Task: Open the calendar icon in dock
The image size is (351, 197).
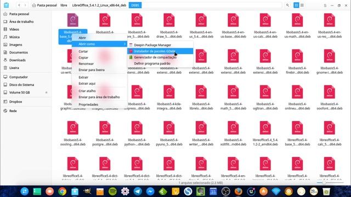Action: 213,192
